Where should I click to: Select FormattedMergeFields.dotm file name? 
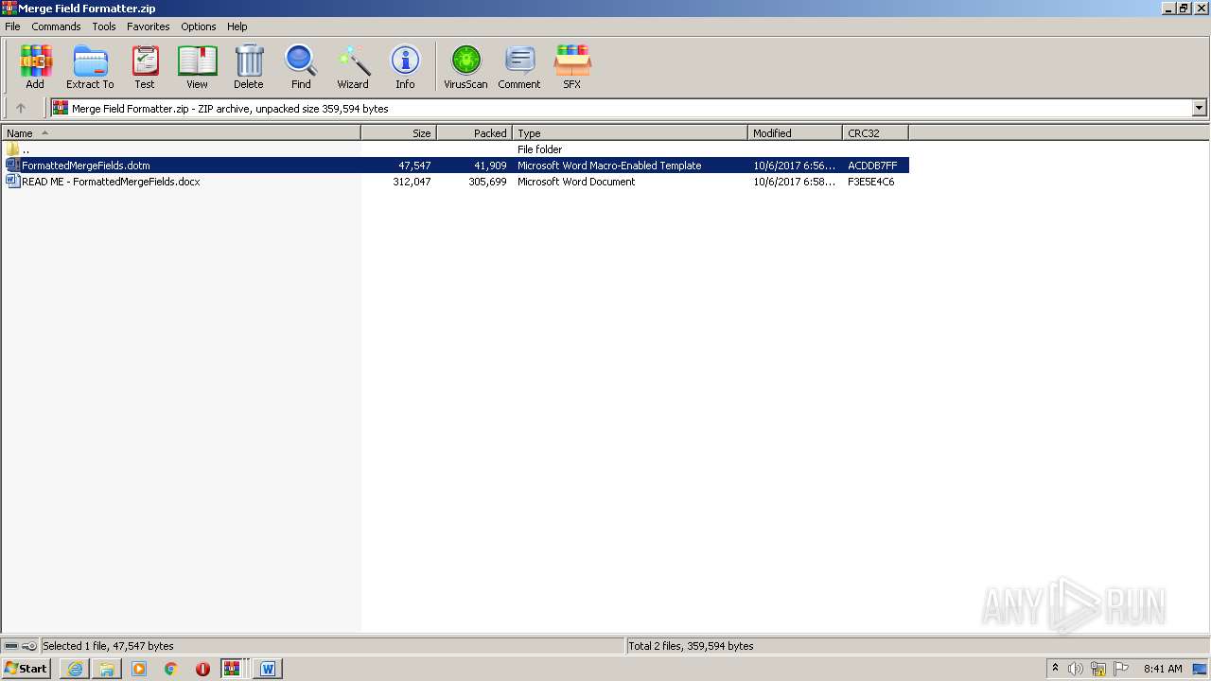pyautogui.click(x=86, y=165)
